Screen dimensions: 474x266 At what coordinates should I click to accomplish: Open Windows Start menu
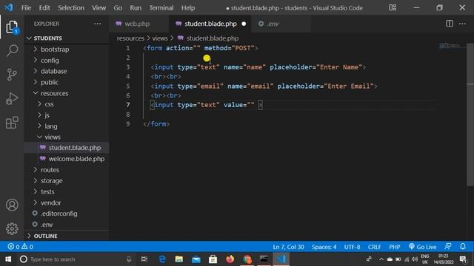8,259
